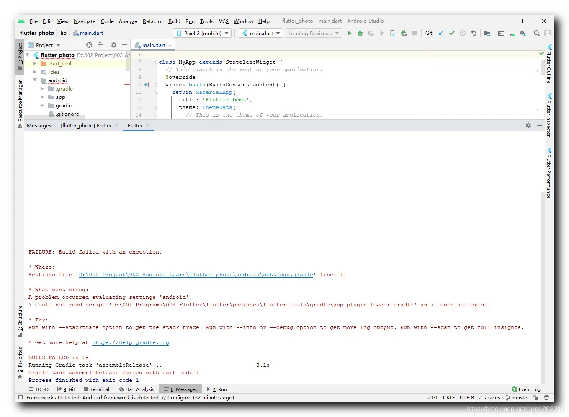Image resolution: width=569 pixels, height=417 pixels.
Task: Click the status bar tool windows toggle icon
Action: (20, 398)
